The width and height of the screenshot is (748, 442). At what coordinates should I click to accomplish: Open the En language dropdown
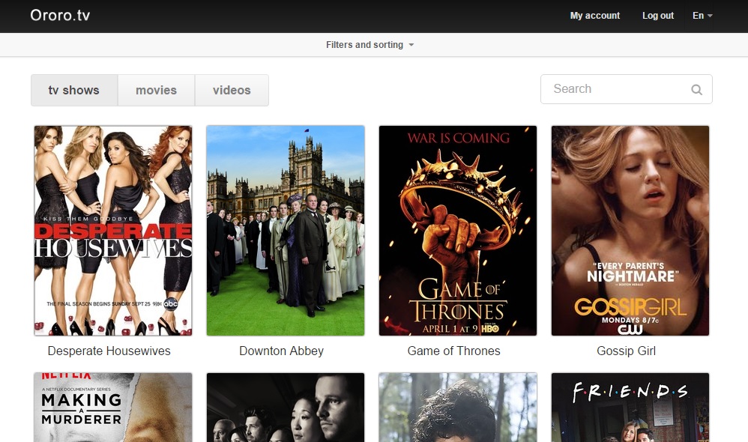coord(702,16)
